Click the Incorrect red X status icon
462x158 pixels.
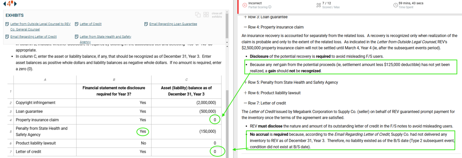[x=245, y=5]
